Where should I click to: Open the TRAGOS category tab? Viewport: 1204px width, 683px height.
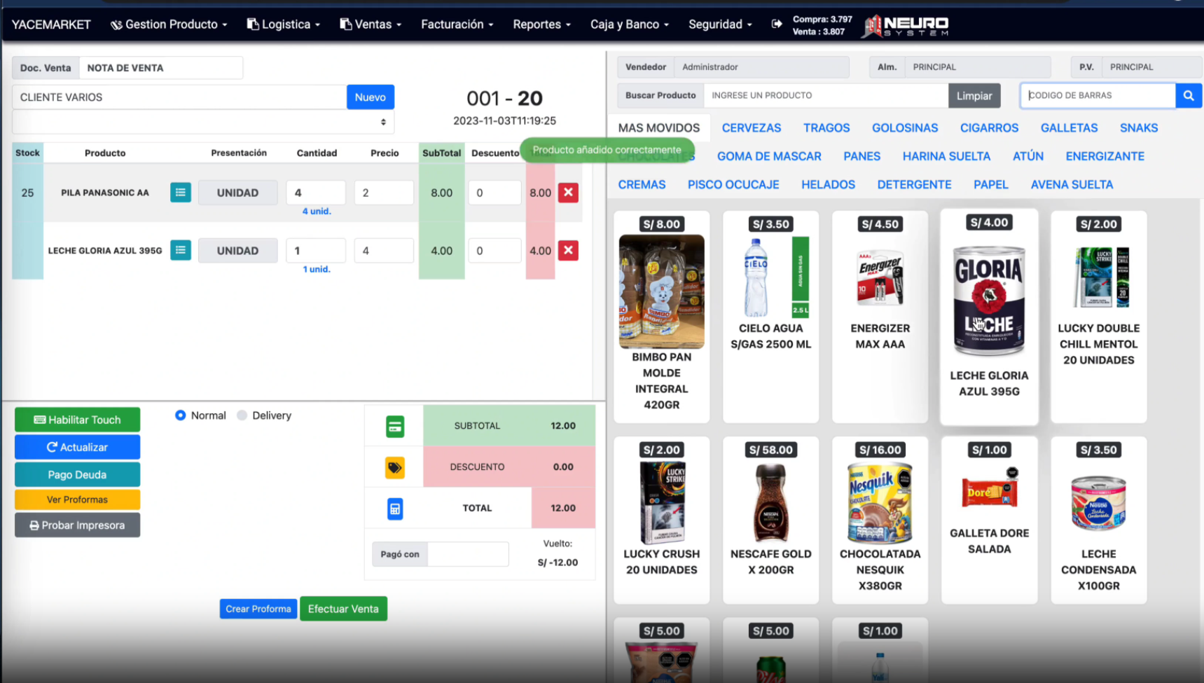click(x=826, y=127)
